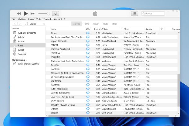Screen dimensions: 189x126
Task: Select Aggiunti di recente in sidebar
Action: [28, 33]
